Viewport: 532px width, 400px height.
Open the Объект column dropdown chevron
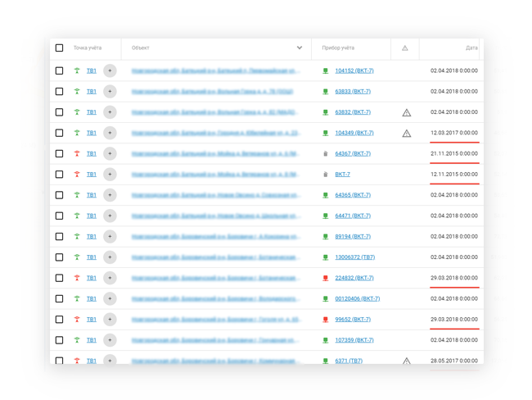point(300,48)
